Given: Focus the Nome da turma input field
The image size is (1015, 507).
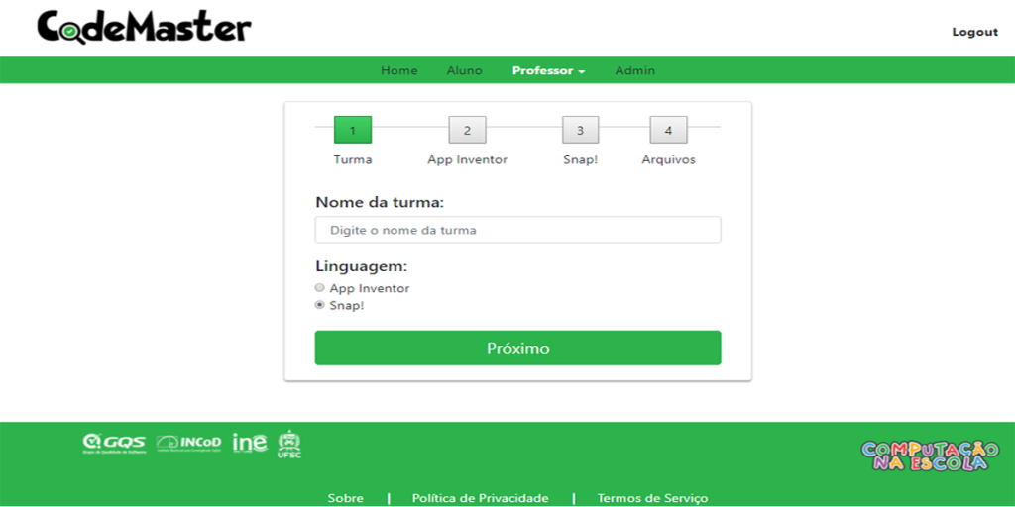Looking at the screenshot, I should [517, 230].
